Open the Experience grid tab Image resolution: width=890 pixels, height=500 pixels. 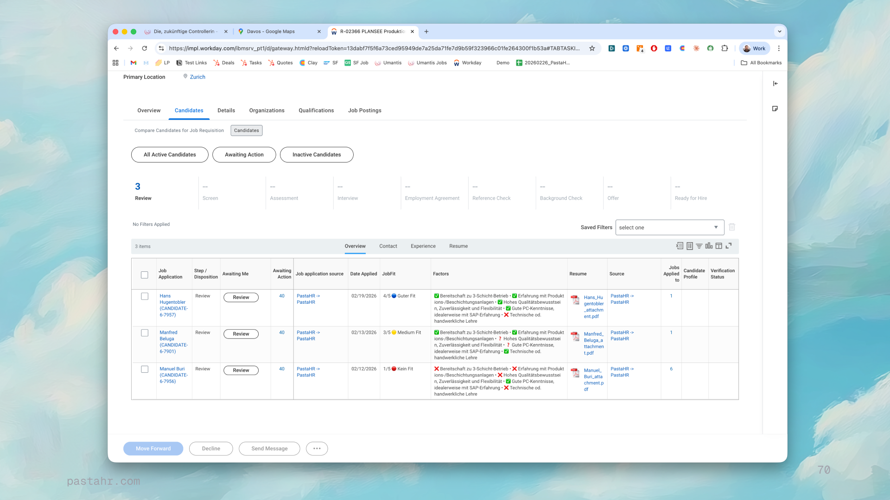(423, 246)
